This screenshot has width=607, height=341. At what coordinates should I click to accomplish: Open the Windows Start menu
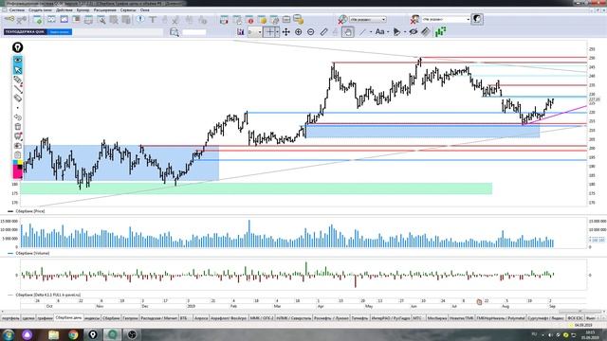(x=9, y=334)
